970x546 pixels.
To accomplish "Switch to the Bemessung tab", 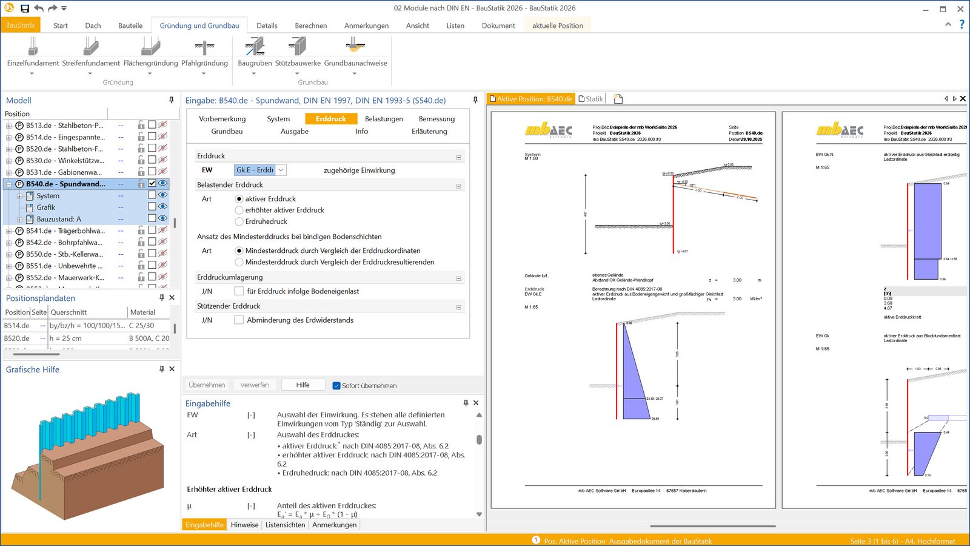I will (436, 119).
